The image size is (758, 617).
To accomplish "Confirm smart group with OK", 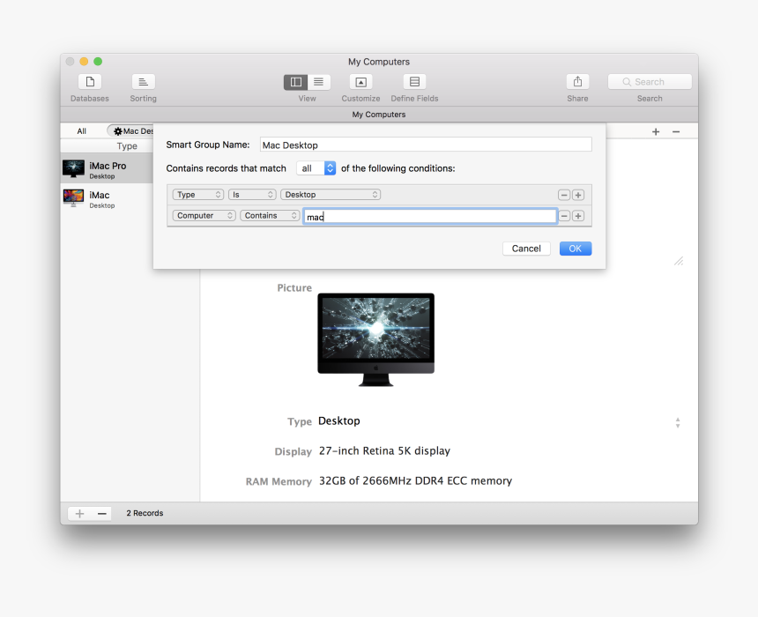I will pyautogui.click(x=576, y=249).
